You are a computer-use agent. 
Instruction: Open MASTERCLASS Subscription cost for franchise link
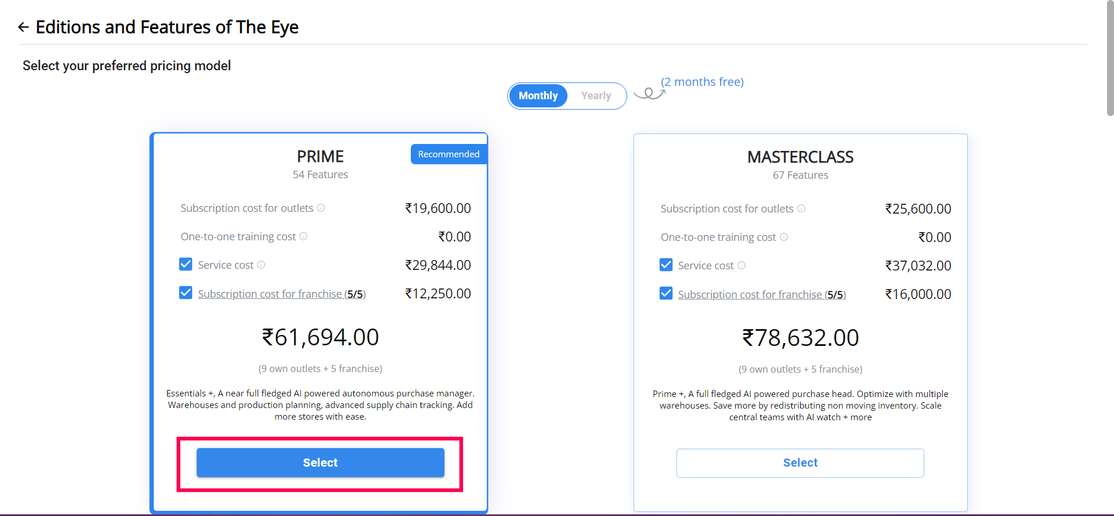[x=750, y=295]
